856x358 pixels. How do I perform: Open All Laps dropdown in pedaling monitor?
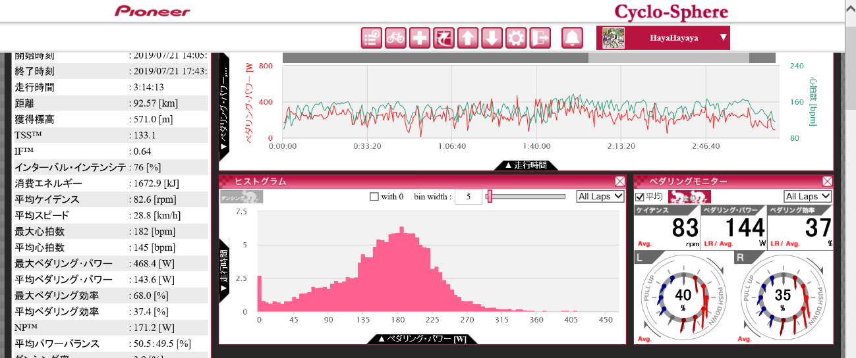pos(807,196)
